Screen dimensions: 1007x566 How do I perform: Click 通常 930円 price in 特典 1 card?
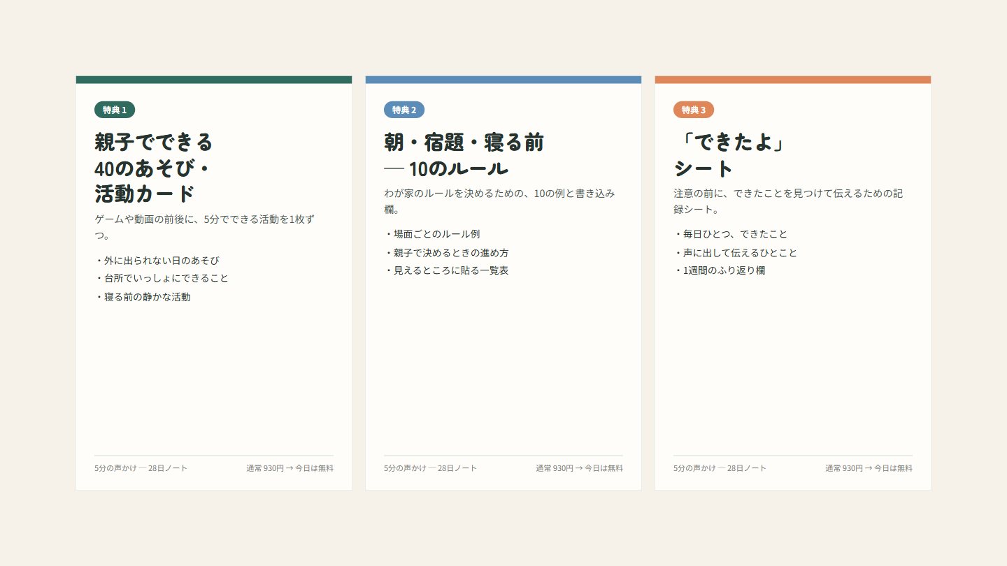click(x=290, y=468)
